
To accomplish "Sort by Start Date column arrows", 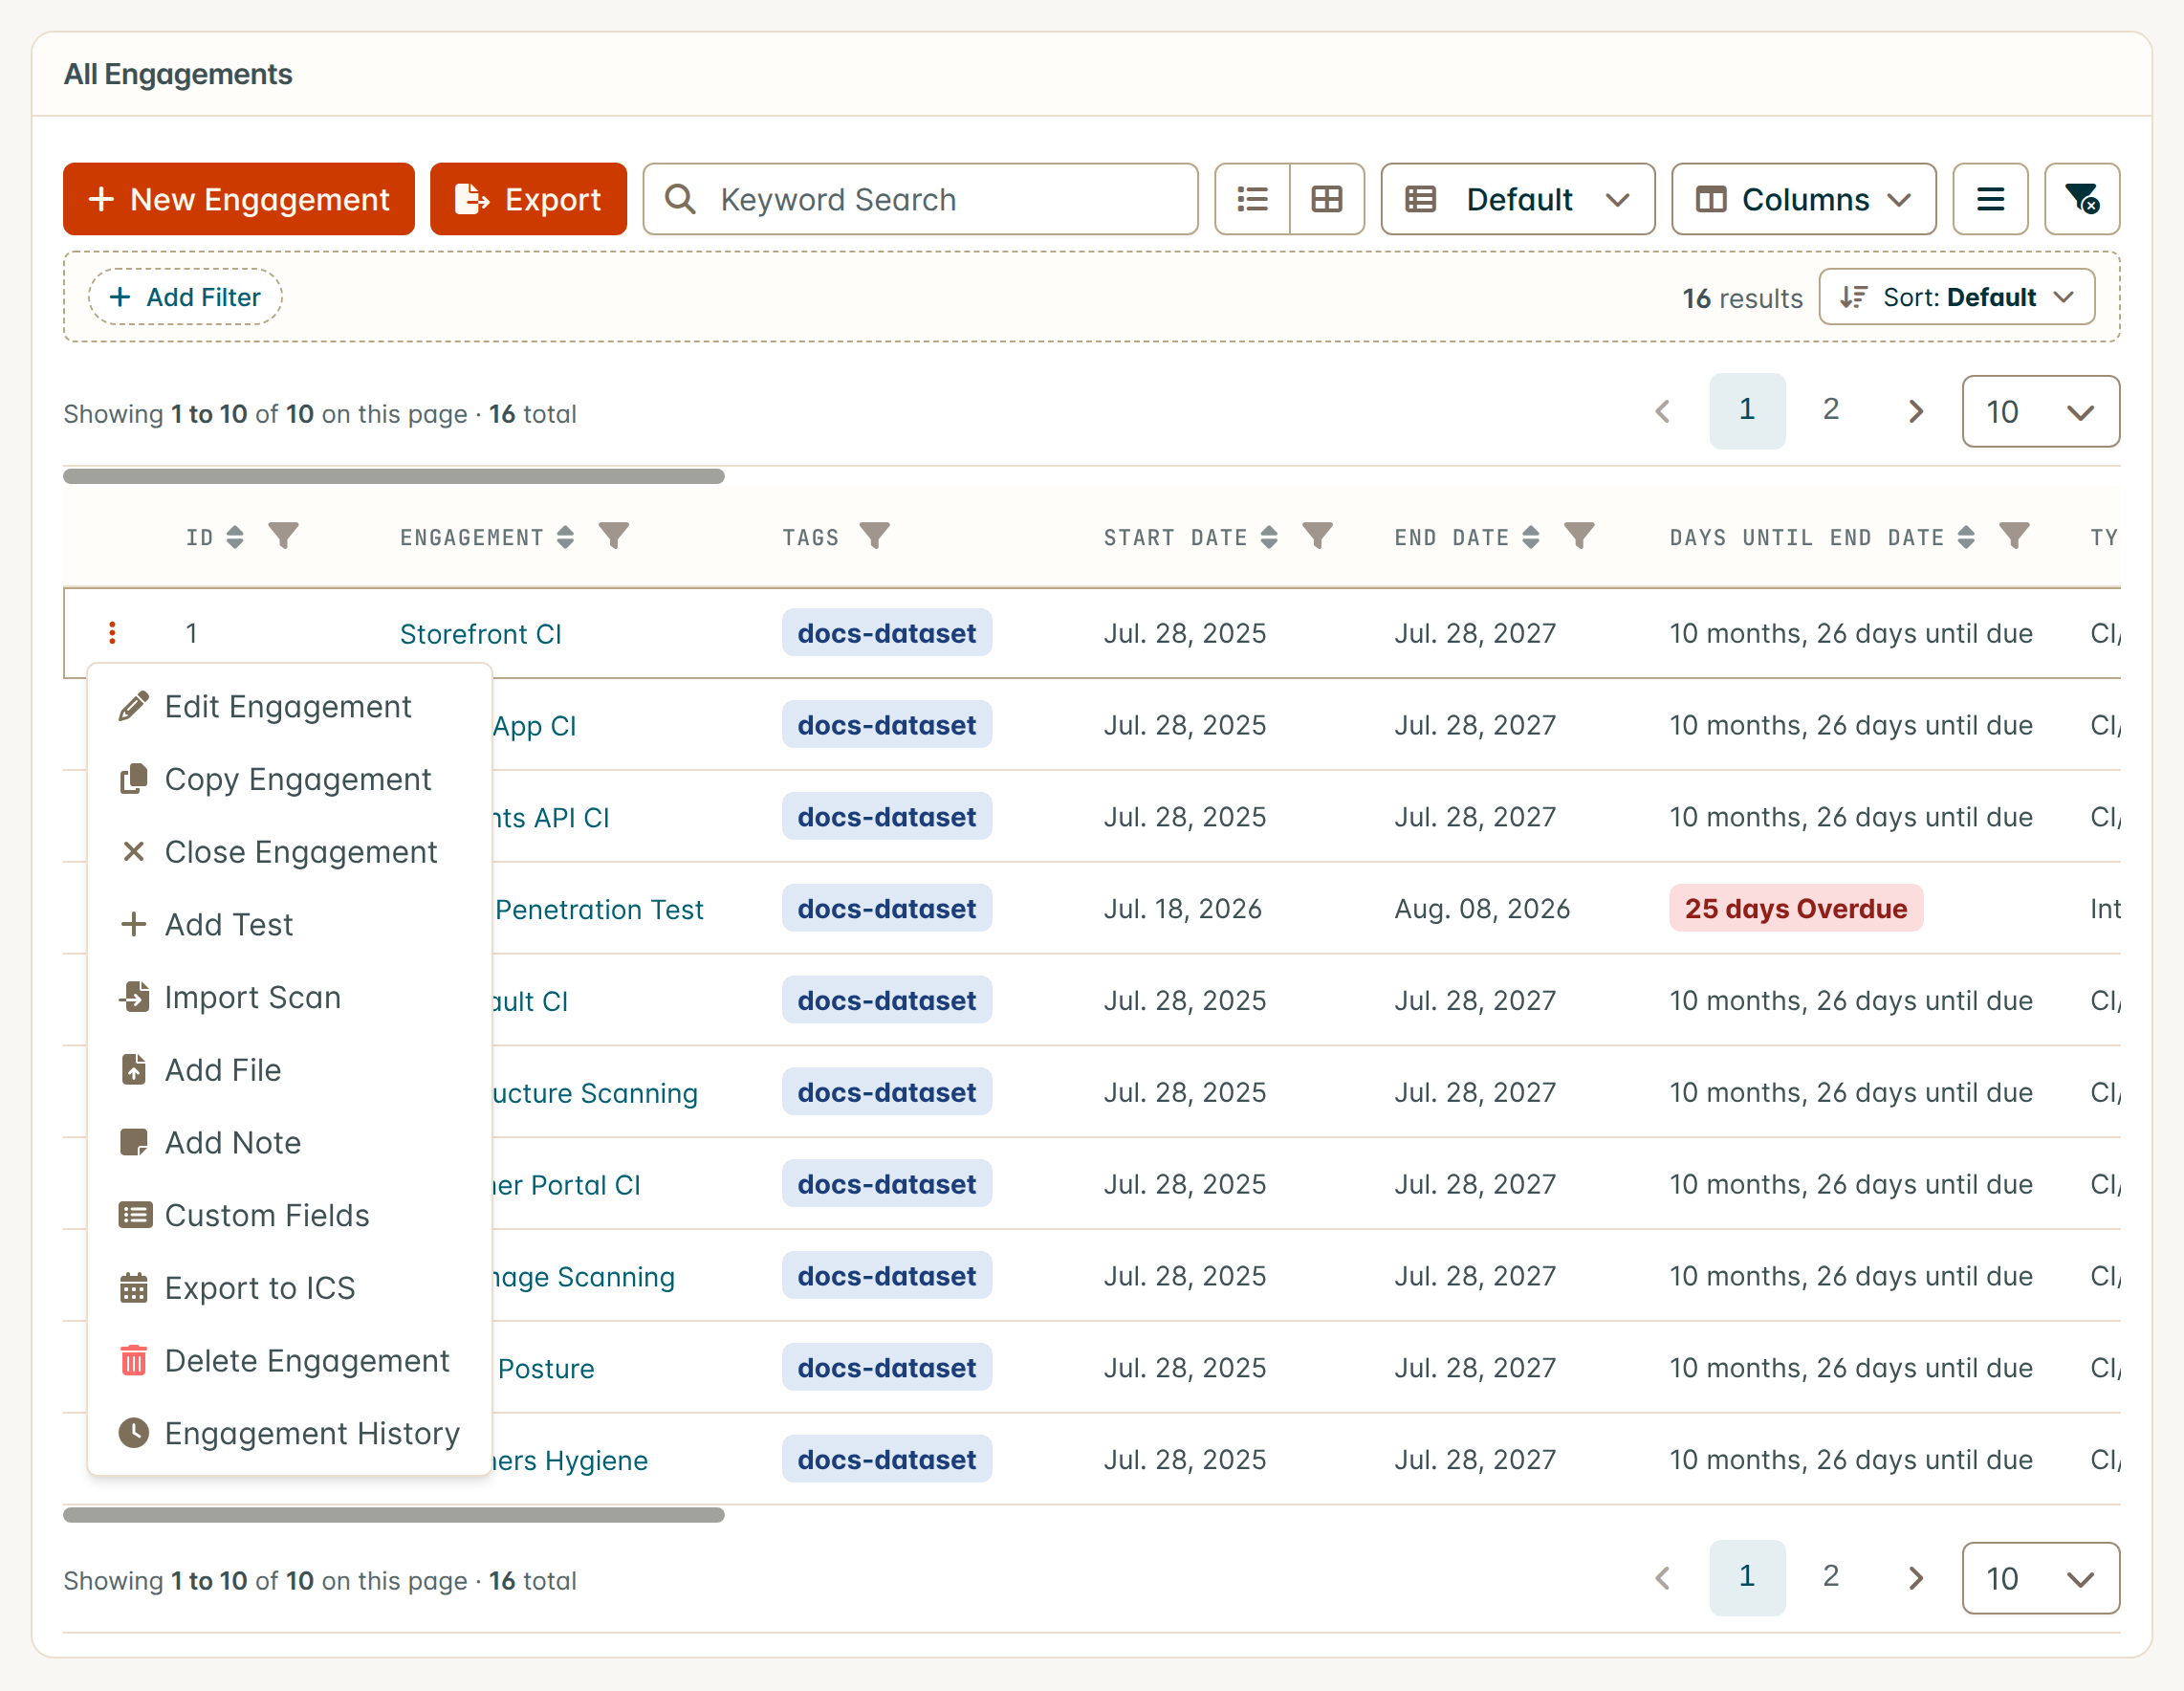I will click(x=1269, y=537).
